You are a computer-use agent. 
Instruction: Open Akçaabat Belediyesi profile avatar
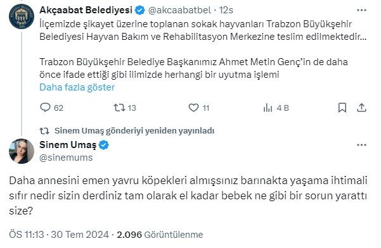pyautogui.click(x=22, y=16)
